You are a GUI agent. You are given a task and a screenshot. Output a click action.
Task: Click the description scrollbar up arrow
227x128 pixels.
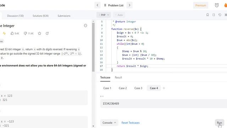(93, 21)
